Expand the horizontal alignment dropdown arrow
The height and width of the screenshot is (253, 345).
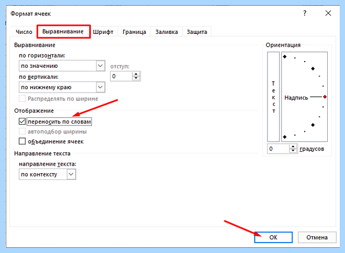point(100,66)
